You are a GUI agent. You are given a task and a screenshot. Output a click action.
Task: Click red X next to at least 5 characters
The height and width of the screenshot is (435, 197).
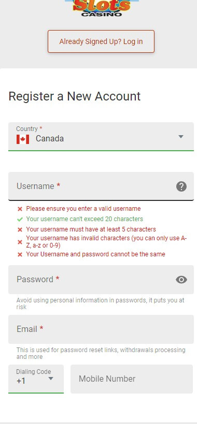(20, 230)
